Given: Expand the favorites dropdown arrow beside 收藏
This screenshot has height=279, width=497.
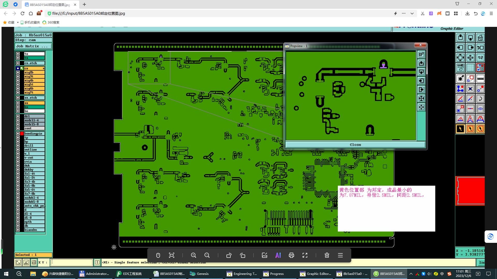Looking at the screenshot, I should tap(18, 22).
